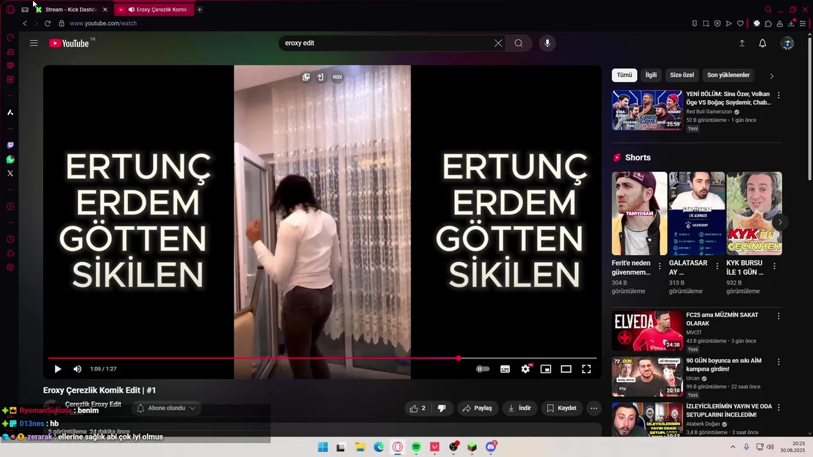Image resolution: width=813 pixels, height=457 pixels.
Task: Open the player settings gear
Action: [525, 369]
